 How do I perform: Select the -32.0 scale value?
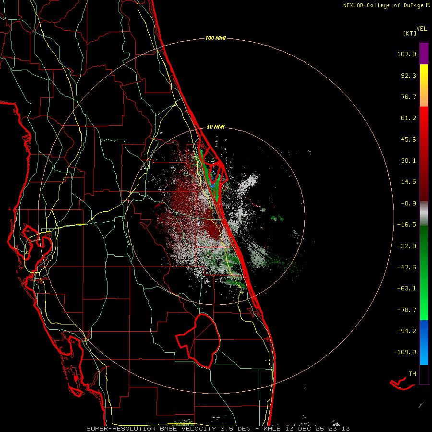tap(407, 246)
